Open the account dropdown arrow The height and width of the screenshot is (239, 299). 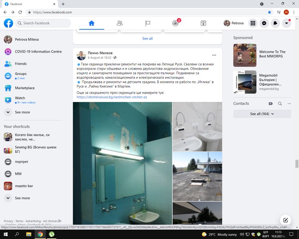point(286,23)
